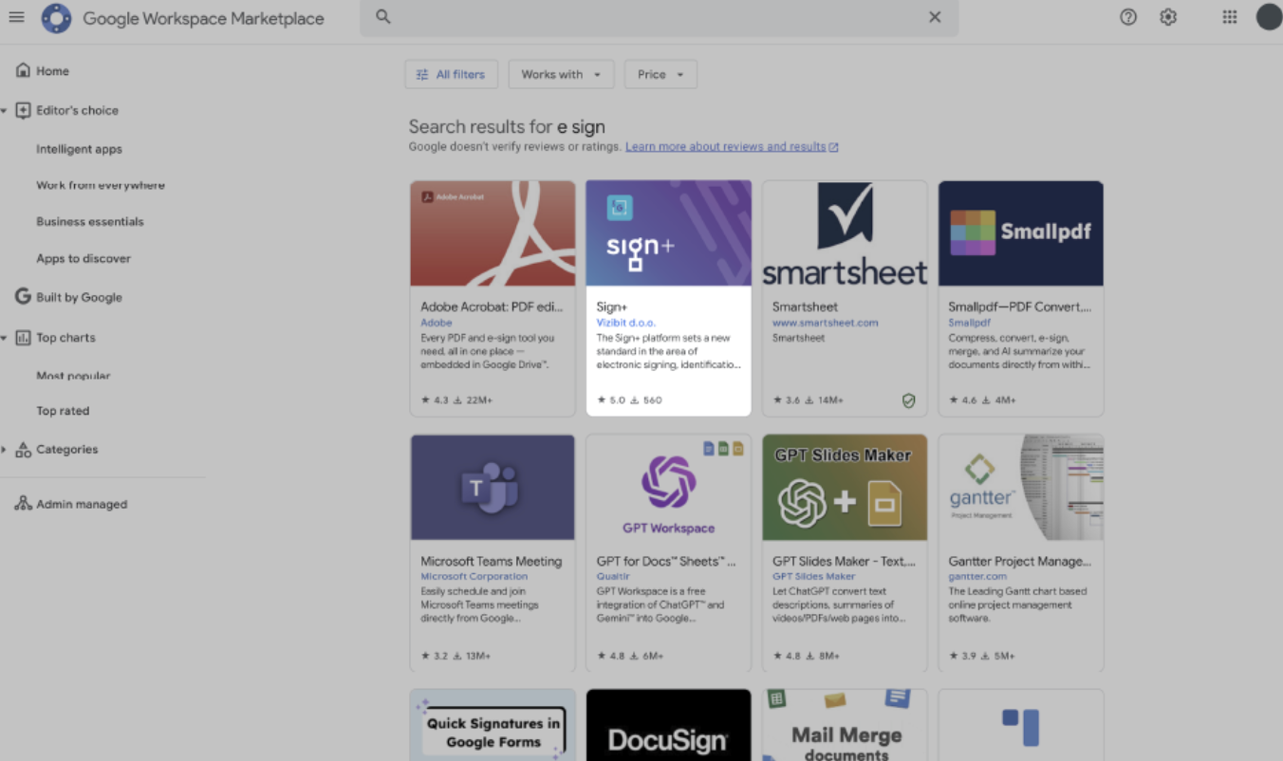Open the GPT Workspace card image
This screenshot has height=761, width=1283.
tap(668, 488)
